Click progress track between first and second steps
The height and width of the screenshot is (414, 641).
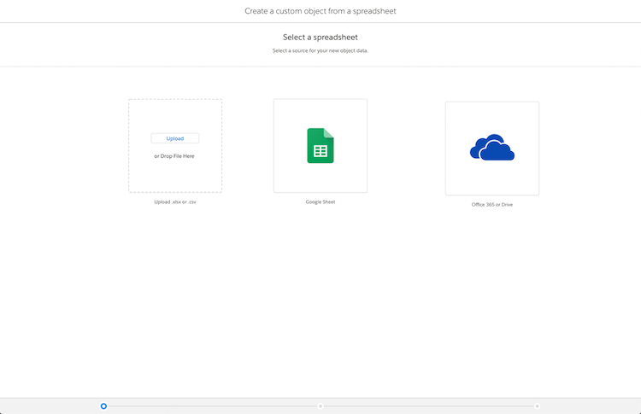[212, 406]
